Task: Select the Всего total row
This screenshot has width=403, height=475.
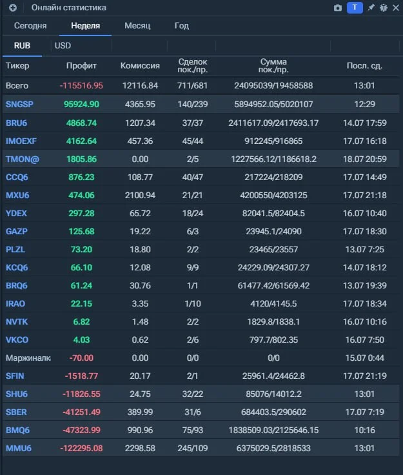Action: click(x=201, y=86)
